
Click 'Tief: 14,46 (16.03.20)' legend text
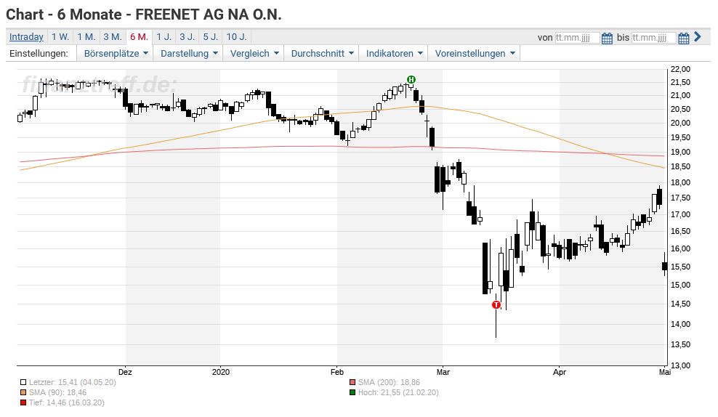pos(66,402)
